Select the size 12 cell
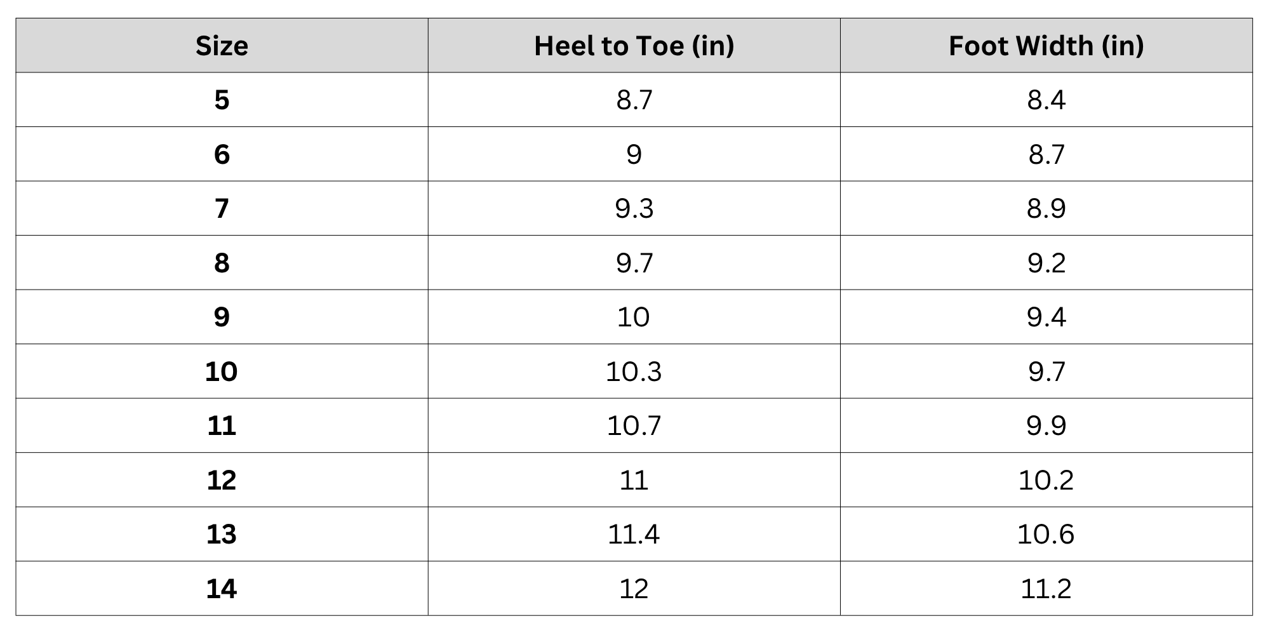This screenshot has width=1270, height=635. pyautogui.click(x=222, y=480)
